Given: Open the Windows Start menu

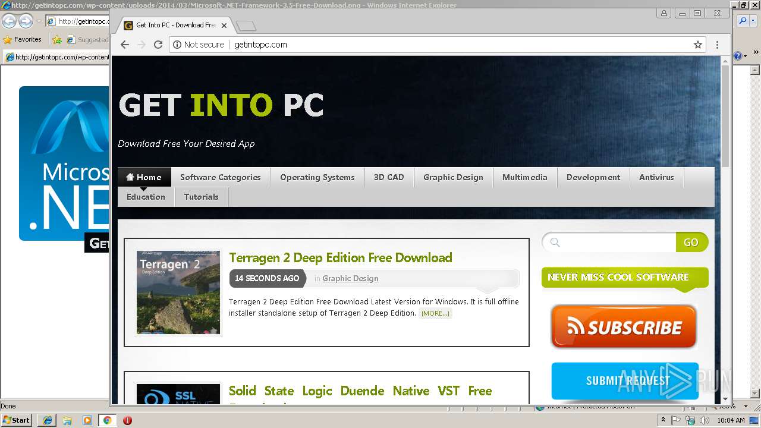Looking at the screenshot, I should [16, 420].
